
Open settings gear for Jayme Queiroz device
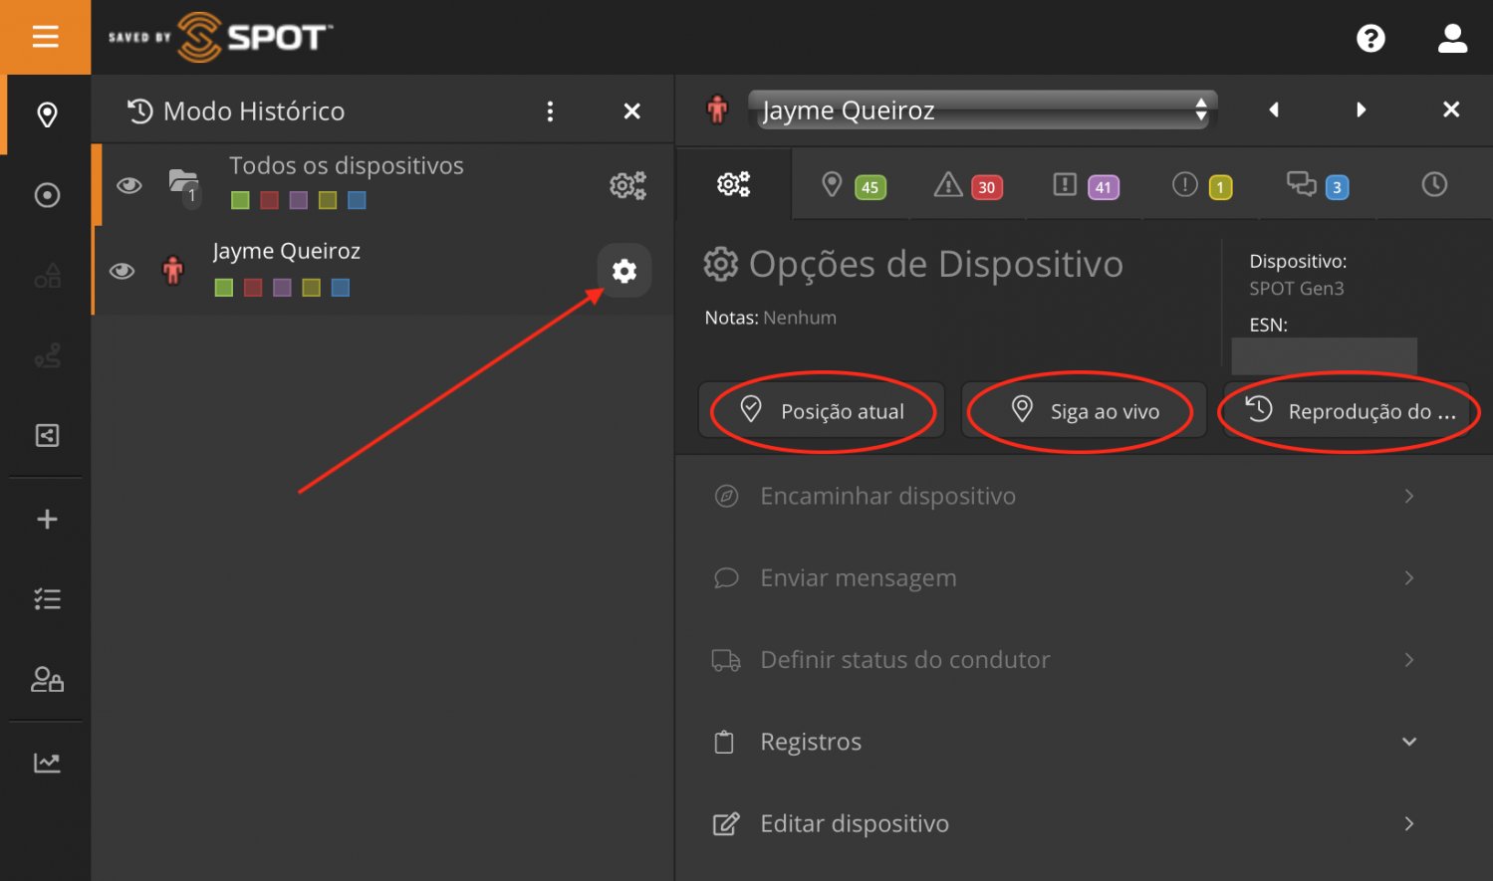coord(624,271)
